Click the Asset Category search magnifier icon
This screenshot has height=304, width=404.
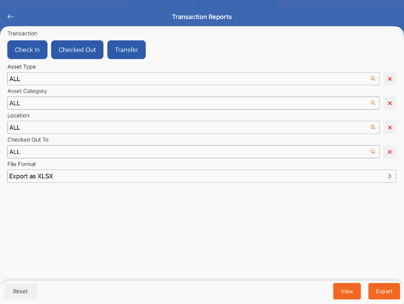373,103
